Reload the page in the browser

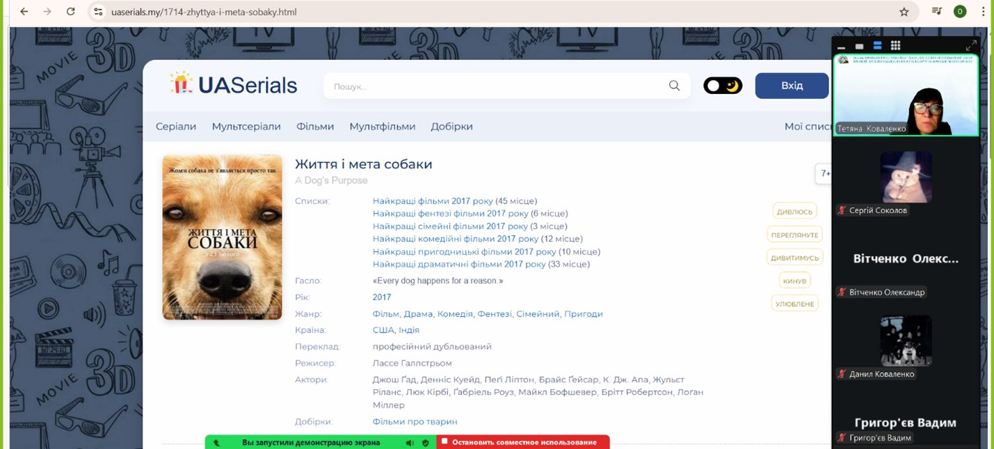(x=70, y=12)
